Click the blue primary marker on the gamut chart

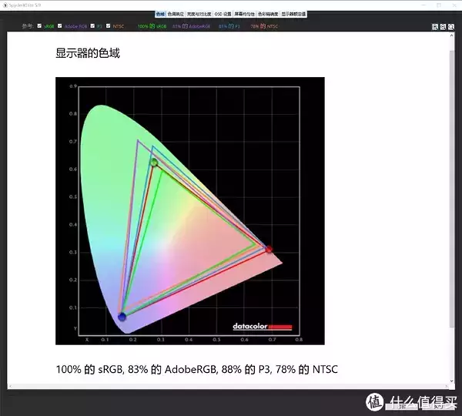[122, 317]
